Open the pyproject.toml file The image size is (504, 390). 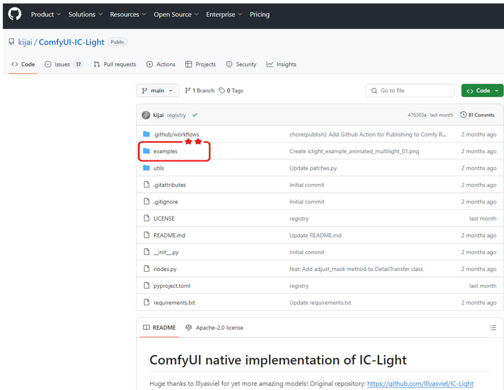coord(172,286)
